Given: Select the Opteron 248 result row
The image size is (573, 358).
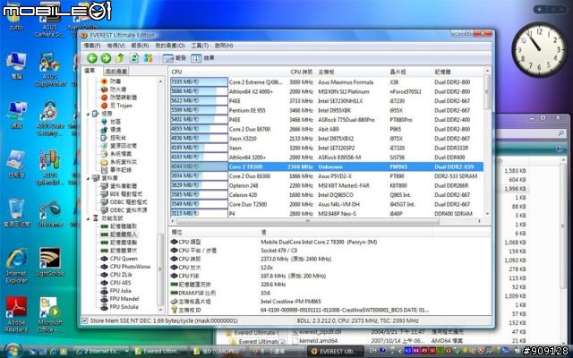Looking at the screenshot, I should point(327,185).
